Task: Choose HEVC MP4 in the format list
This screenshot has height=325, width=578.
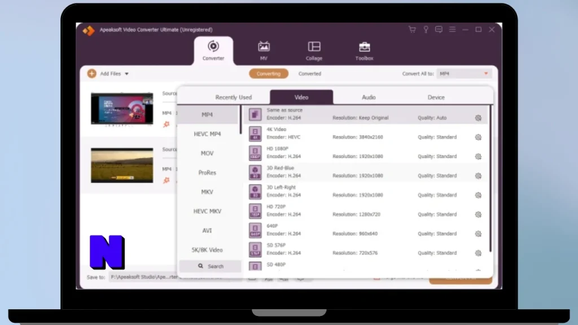Action: [208, 134]
